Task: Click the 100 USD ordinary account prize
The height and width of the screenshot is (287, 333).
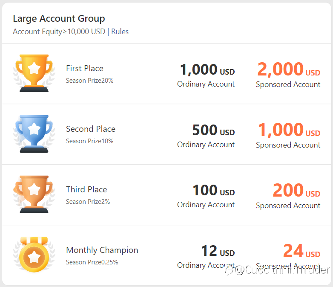Action: pyautogui.click(x=214, y=190)
